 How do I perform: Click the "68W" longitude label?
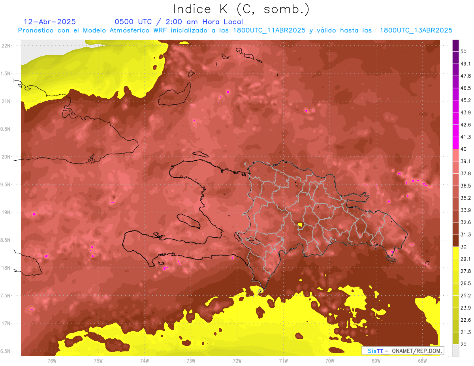point(422,360)
